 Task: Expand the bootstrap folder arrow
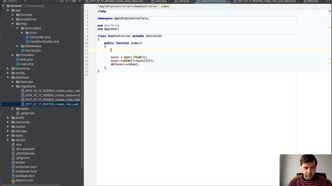coord(8,69)
